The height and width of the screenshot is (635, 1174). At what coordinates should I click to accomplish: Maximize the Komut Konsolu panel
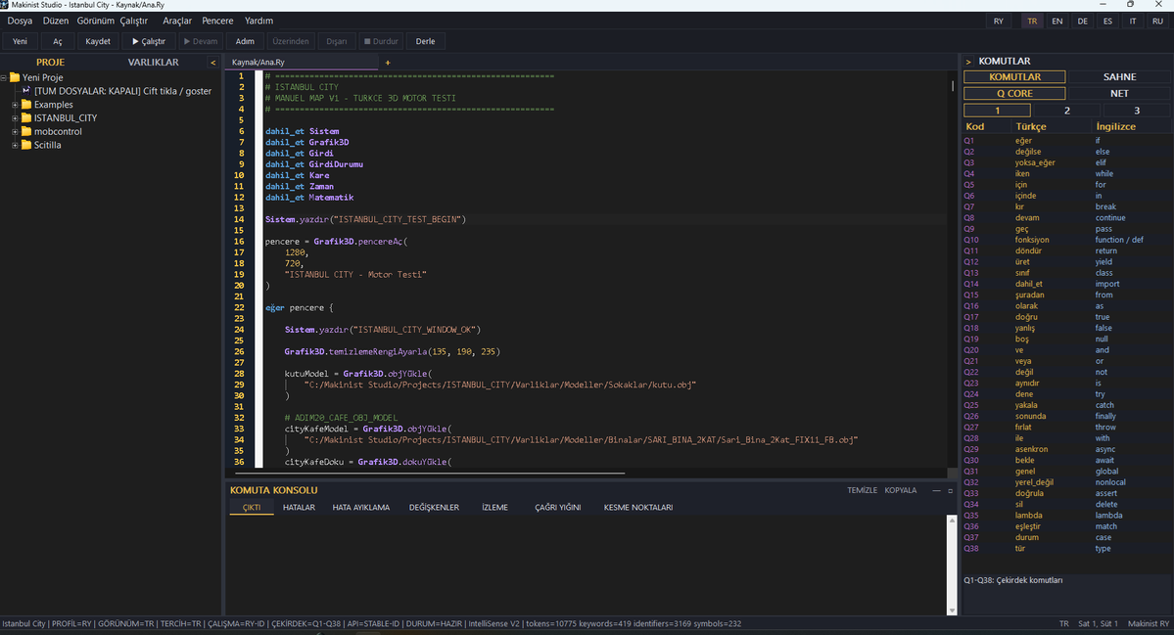(x=950, y=490)
